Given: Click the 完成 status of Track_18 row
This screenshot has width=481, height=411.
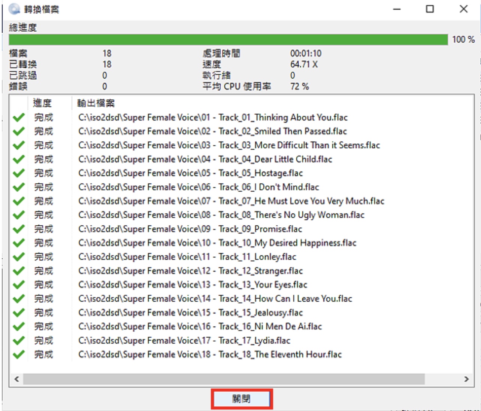Looking at the screenshot, I should click(x=44, y=354).
